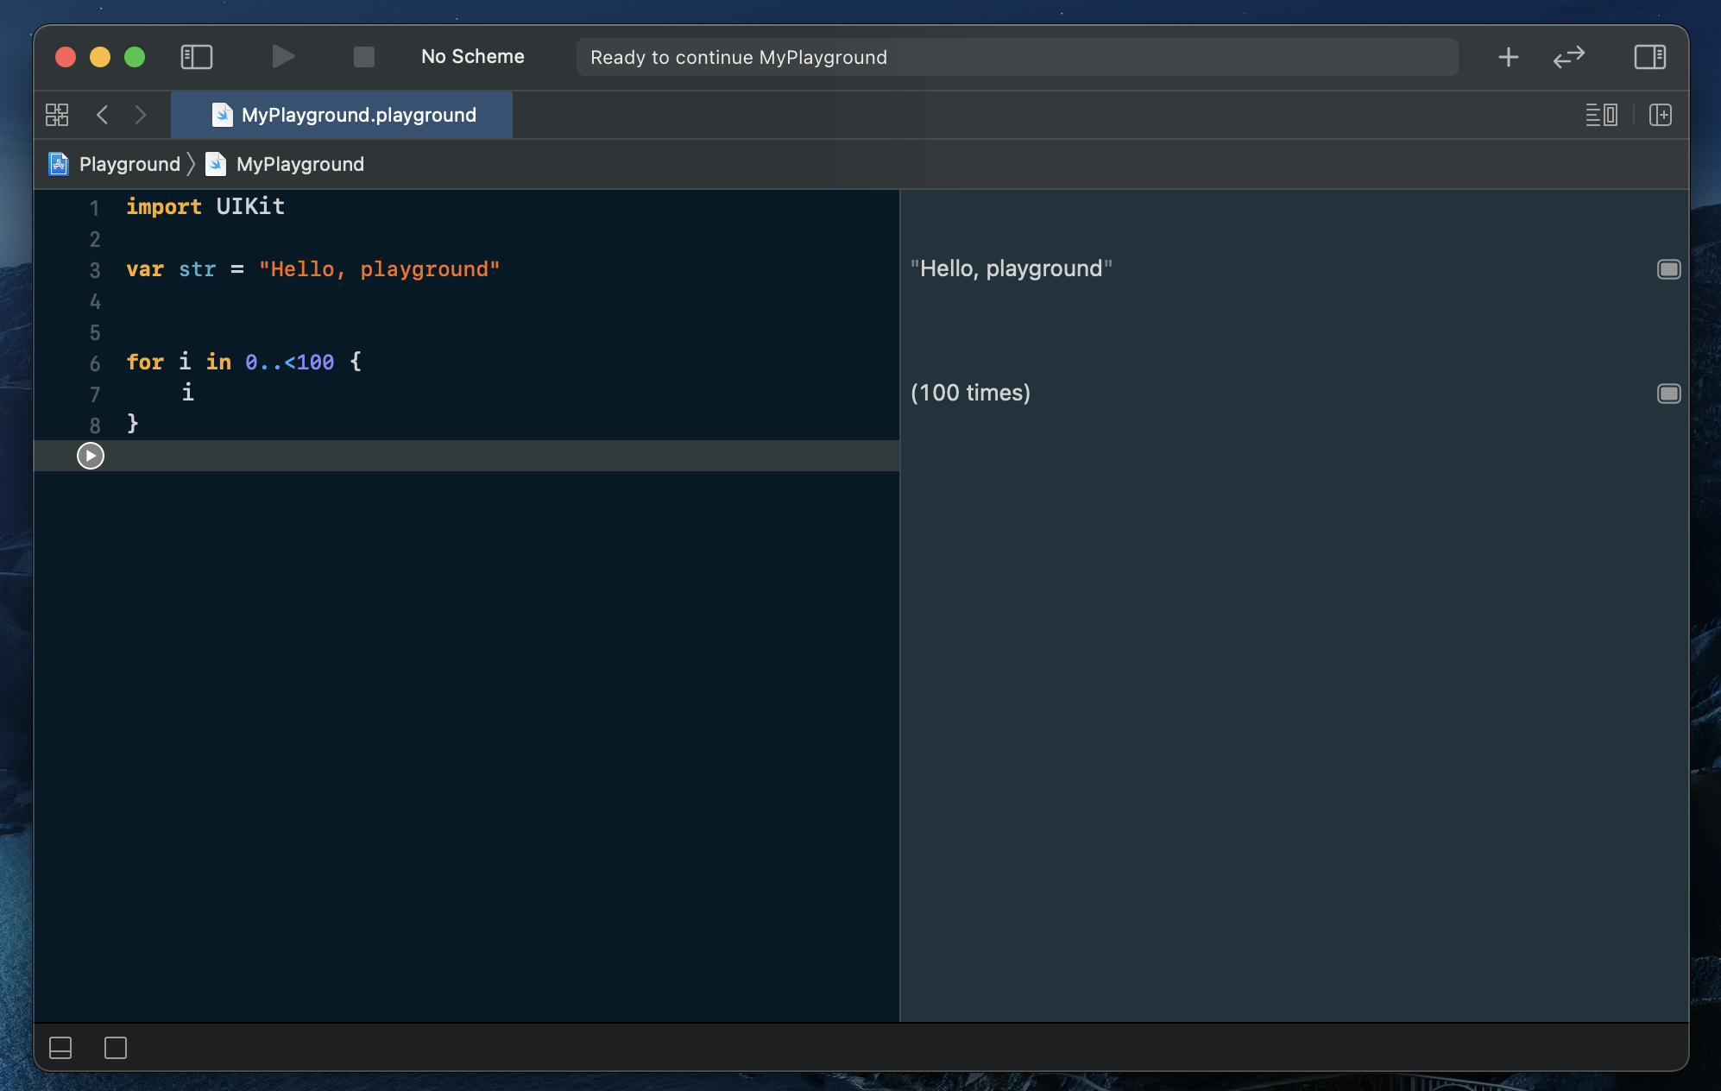
Task: Add a new editor split pane
Action: [x=1660, y=115]
